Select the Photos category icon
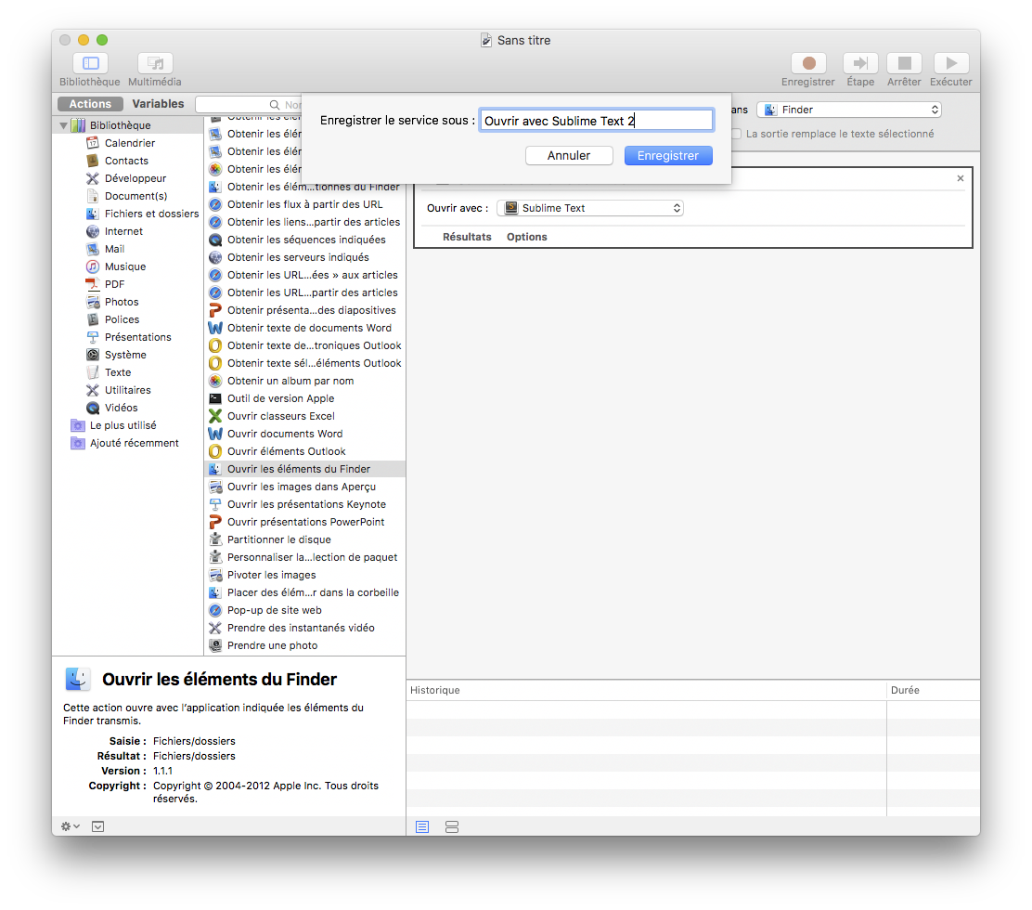This screenshot has width=1032, height=910. coord(93,302)
